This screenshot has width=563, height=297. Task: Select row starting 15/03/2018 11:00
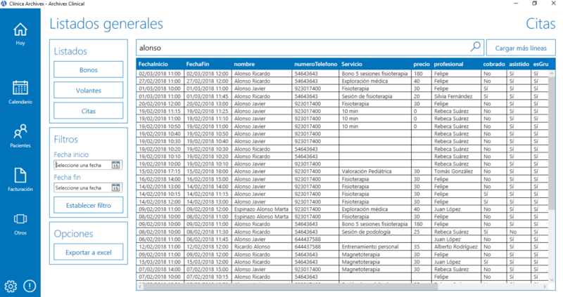(342, 262)
